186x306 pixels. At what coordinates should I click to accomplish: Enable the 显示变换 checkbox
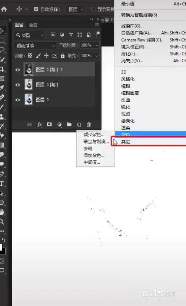[x=93, y=9]
